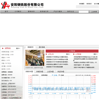This screenshot has width=99, height=99.
Task: Select the 安钢日K图 chart tab
Action: click(40, 71)
